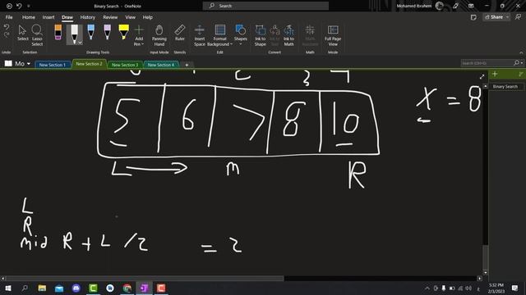Undo the last stroke
This screenshot has height=295, width=526.
[7, 27]
